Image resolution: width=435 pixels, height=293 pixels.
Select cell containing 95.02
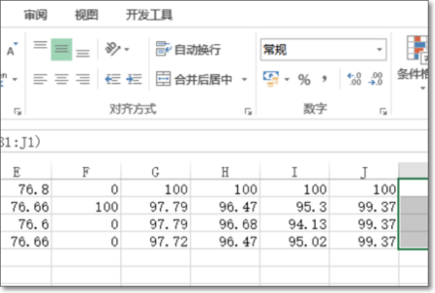point(294,241)
